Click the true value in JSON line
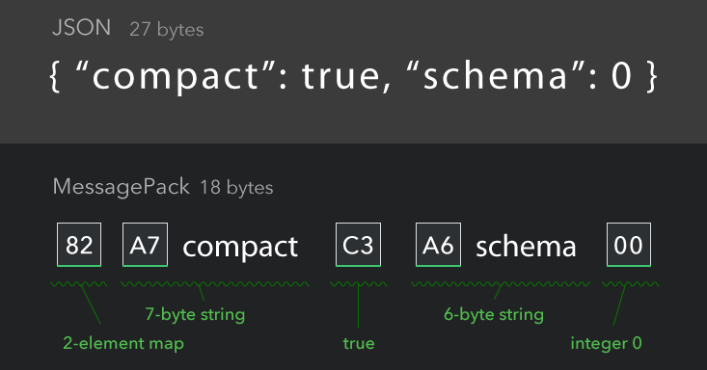This screenshot has width=707, height=370. [x=341, y=76]
